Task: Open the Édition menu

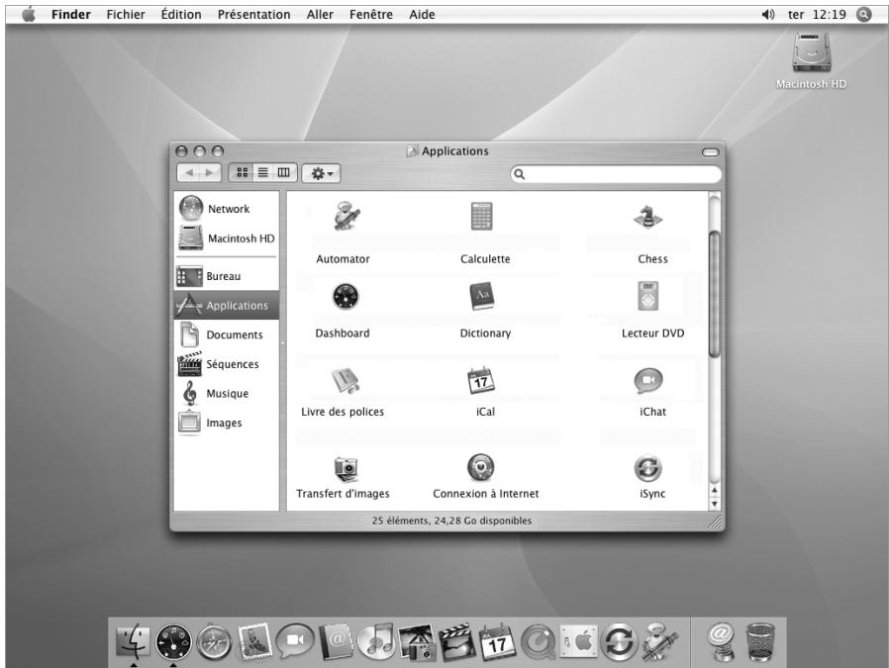Action: click(x=181, y=14)
